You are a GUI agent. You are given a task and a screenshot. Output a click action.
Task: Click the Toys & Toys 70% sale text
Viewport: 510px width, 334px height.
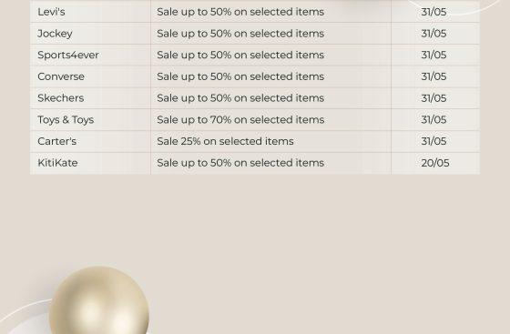click(240, 120)
